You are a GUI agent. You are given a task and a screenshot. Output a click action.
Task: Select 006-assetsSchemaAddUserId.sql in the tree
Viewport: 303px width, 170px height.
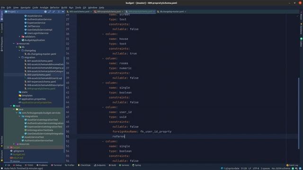(x=45, y=78)
